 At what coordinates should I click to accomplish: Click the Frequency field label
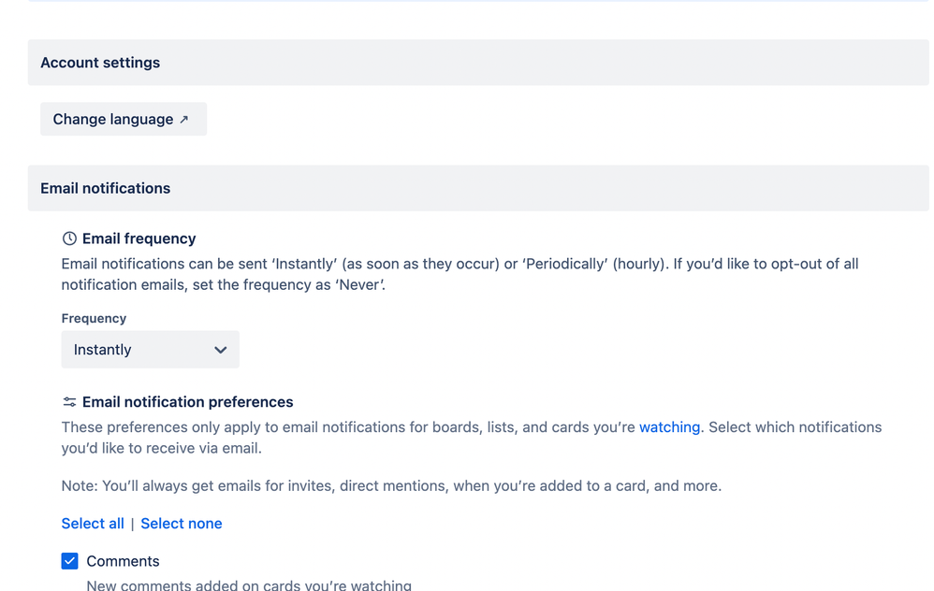click(x=94, y=318)
